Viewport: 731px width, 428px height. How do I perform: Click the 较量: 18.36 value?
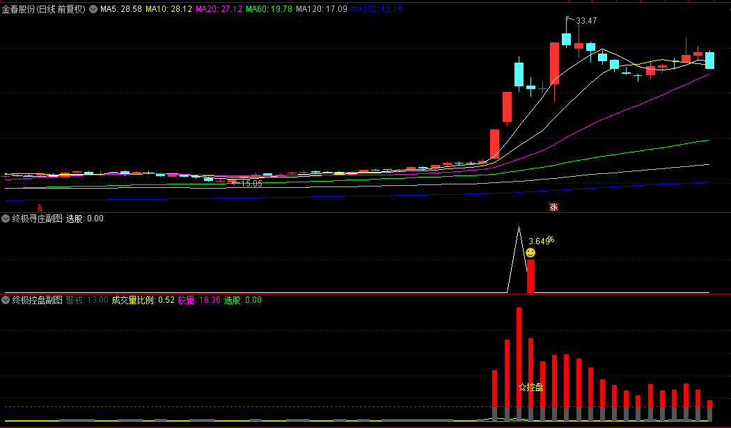pos(199,300)
